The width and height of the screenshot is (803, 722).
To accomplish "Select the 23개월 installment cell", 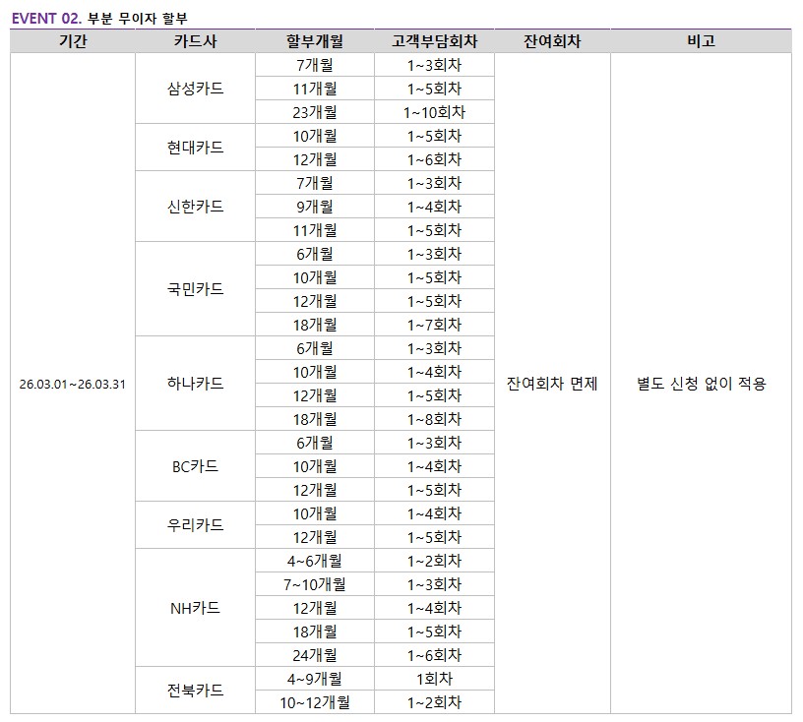I will pos(314,112).
